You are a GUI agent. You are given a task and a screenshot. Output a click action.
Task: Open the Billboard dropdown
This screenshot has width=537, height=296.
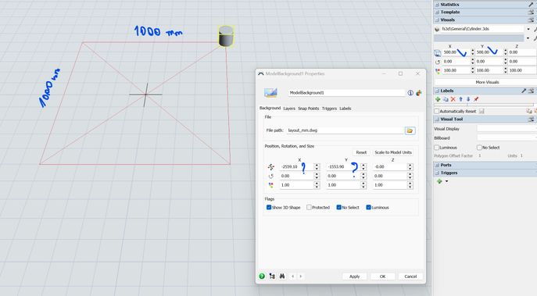point(507,138)
